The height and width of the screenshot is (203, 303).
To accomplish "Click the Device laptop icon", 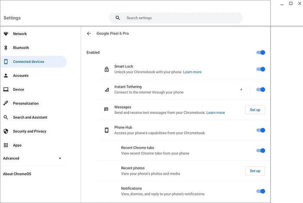I will pyautogui.click(x=6, y=90).
